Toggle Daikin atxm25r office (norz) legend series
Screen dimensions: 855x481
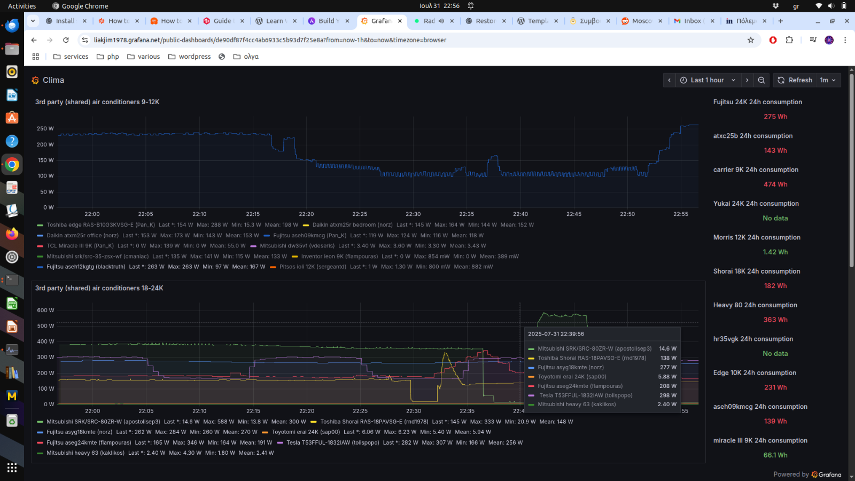82,236
